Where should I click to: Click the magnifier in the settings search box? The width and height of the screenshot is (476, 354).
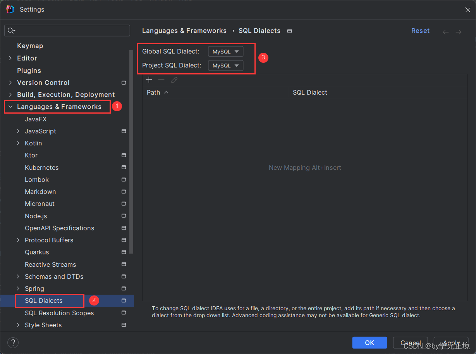10,30
